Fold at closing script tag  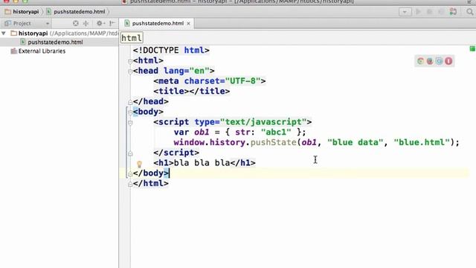coord(130,153)
